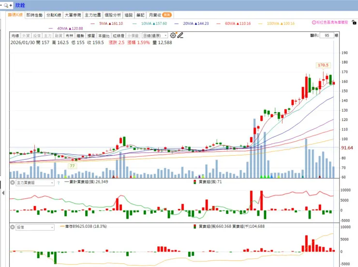Image resolution: width=358 pixels, height=267 pixels.
Task: Open the 投信 indicator dropdown in the lower panel
Action: pyautogui.click(x=35, y=227)
